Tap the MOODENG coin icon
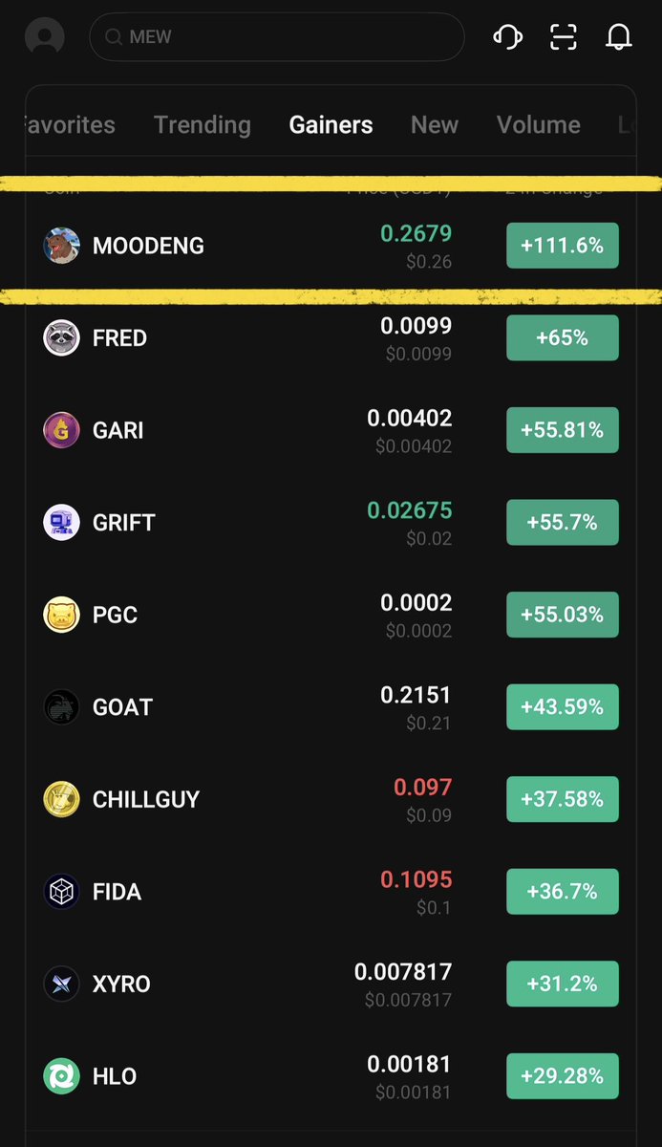 (62, 246)
